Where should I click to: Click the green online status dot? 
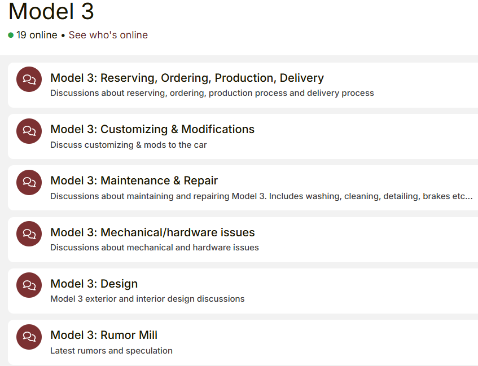[x=11, y=35]
